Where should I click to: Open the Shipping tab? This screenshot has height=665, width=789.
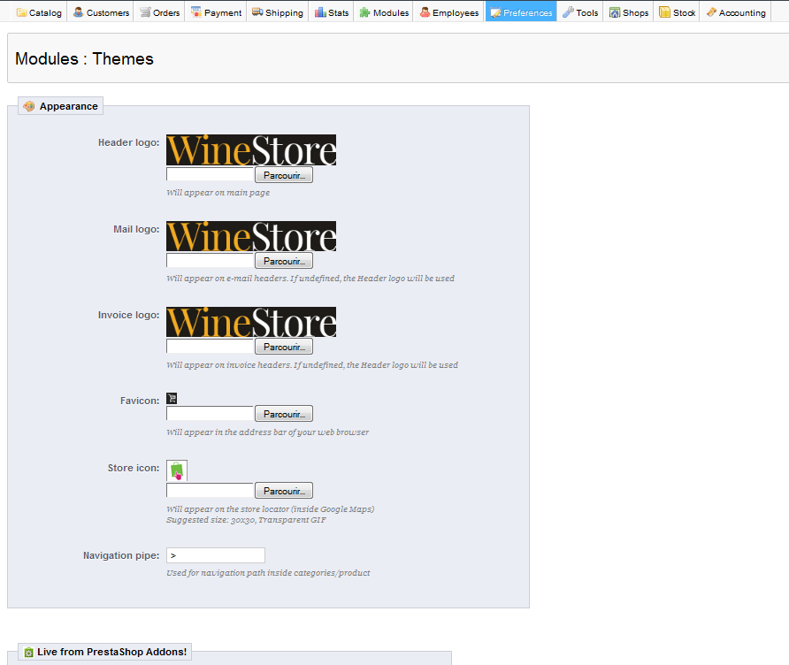tap(277, 12)
